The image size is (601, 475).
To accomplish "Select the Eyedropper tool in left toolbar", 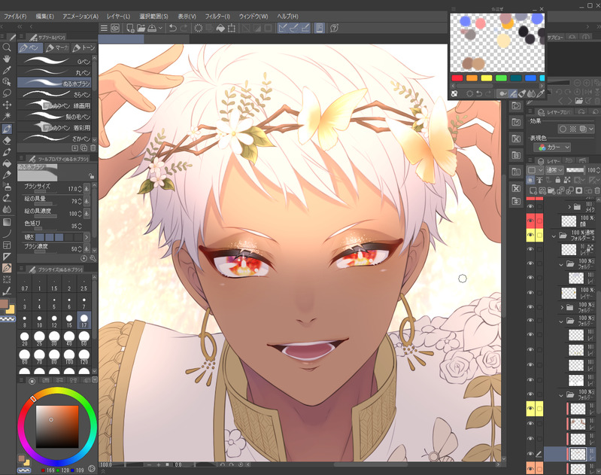I will coord(7,70).
